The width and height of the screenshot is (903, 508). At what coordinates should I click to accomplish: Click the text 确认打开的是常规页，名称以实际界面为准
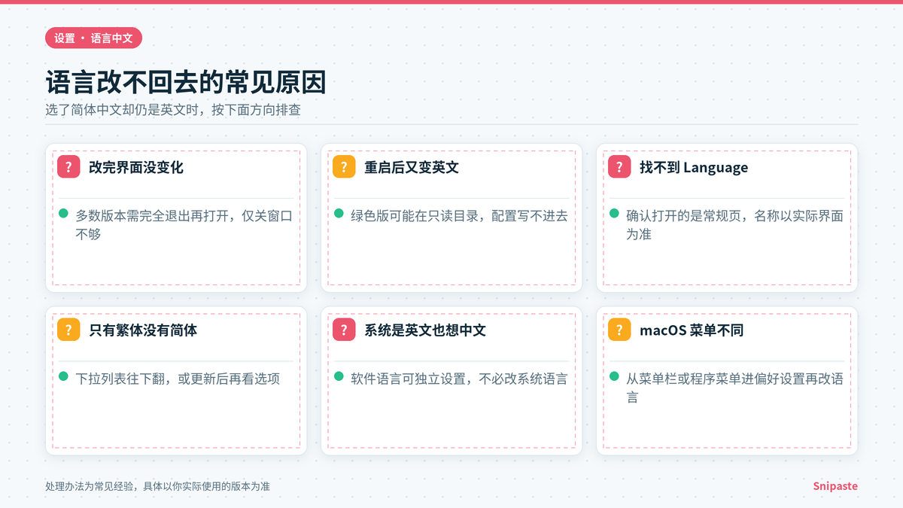point(735,225)
